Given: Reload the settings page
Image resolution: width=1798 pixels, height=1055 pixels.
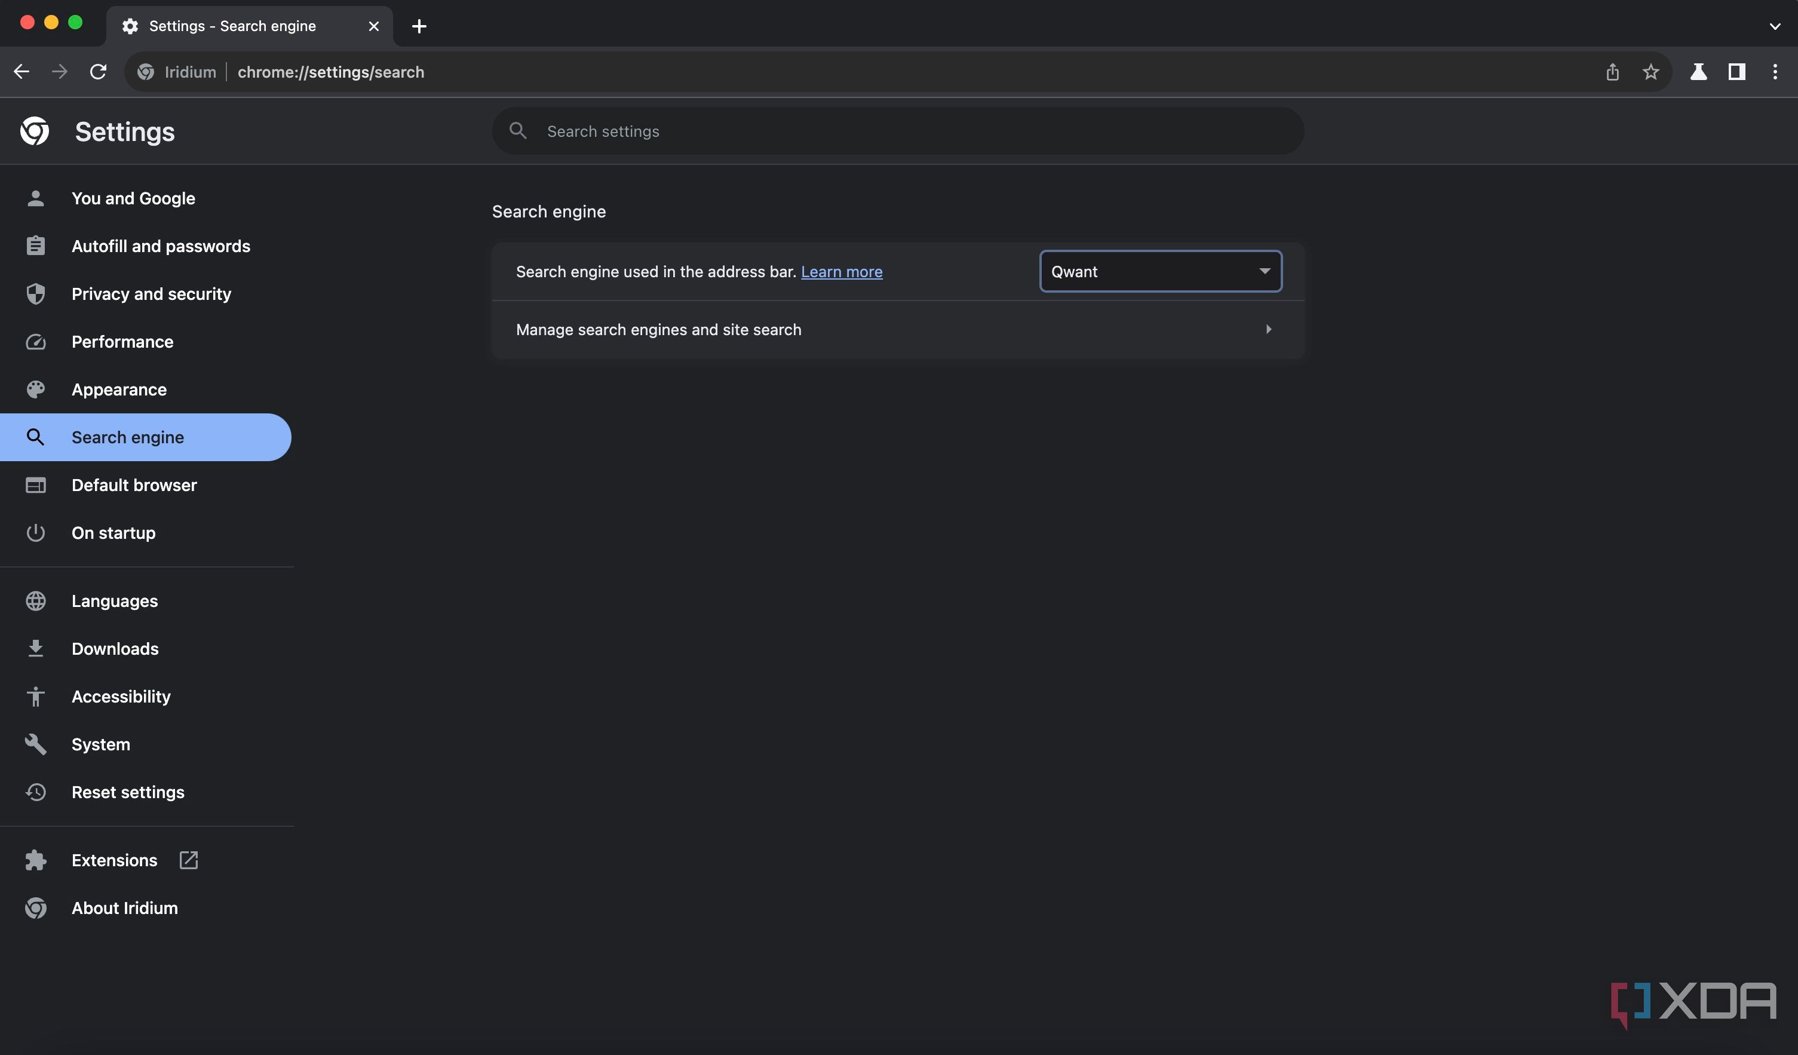Looking at the screenshot, I should pyautogui.click(x=99, y=71).
